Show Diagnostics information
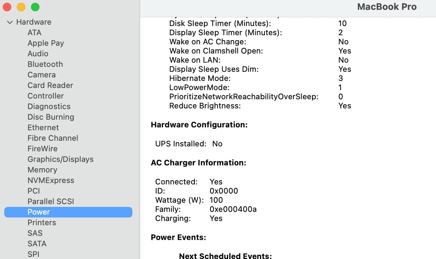The height and width of the screenshot is (259, 436). (49, 106)
